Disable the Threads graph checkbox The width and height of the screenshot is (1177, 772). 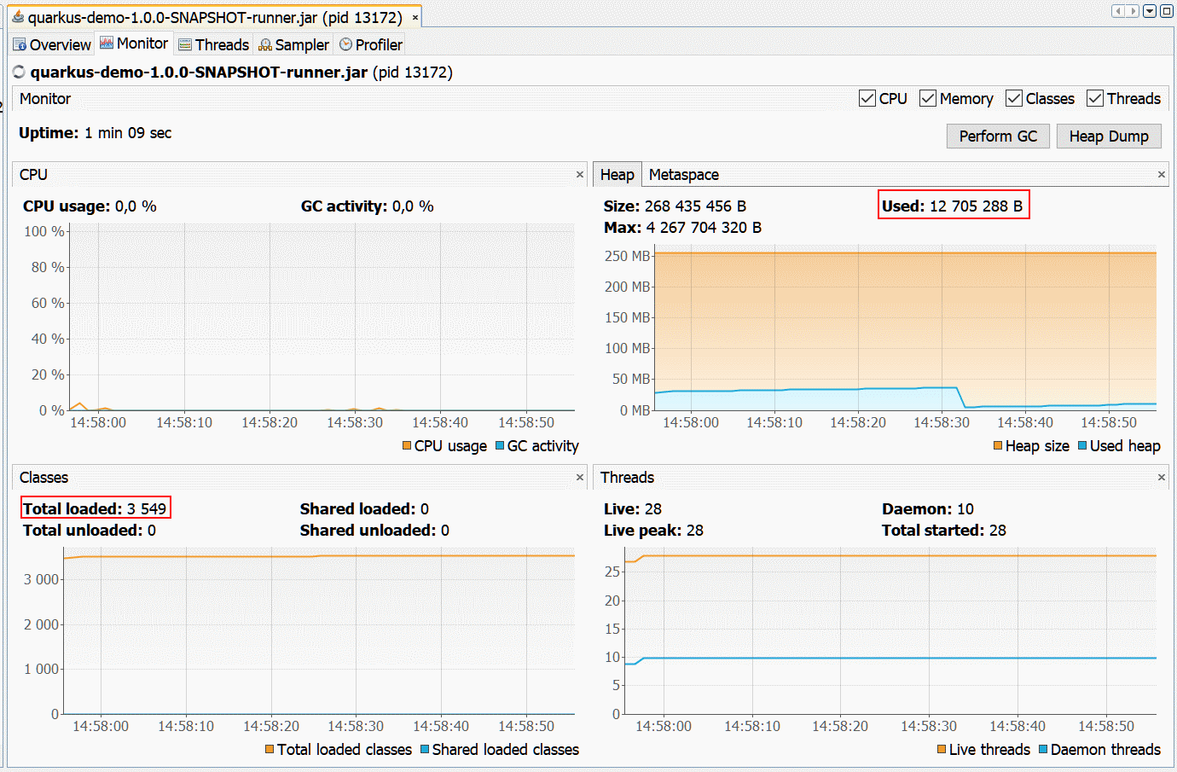1095,98
